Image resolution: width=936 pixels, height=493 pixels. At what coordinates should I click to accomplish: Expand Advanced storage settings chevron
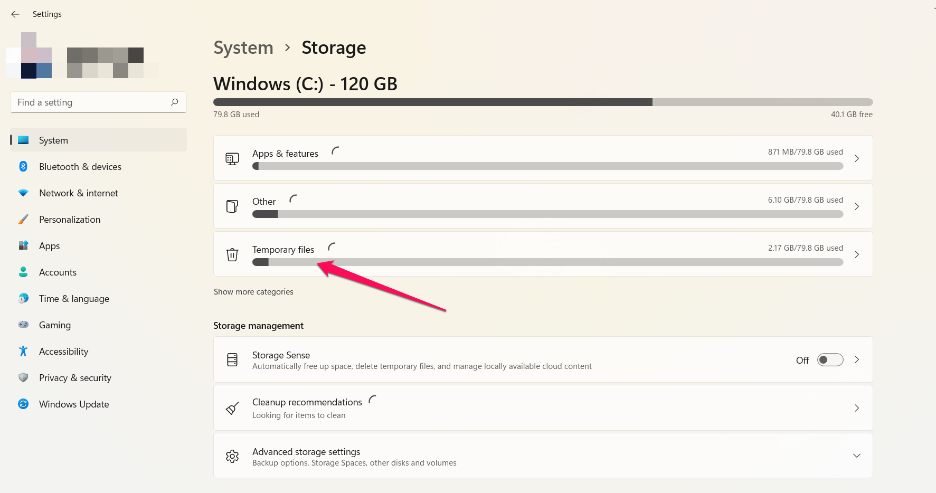[x=856, y=456]
